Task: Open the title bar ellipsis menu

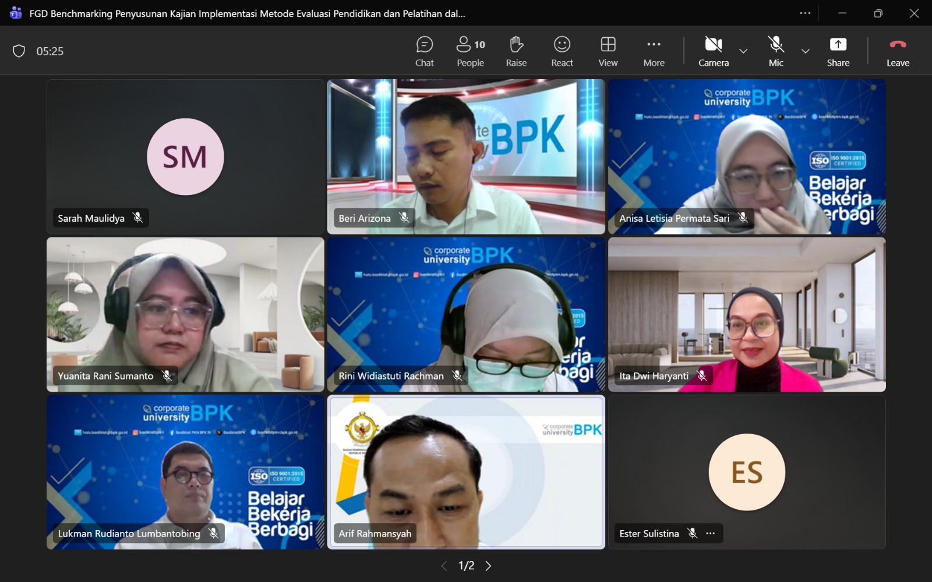Action: pos(806,13)
